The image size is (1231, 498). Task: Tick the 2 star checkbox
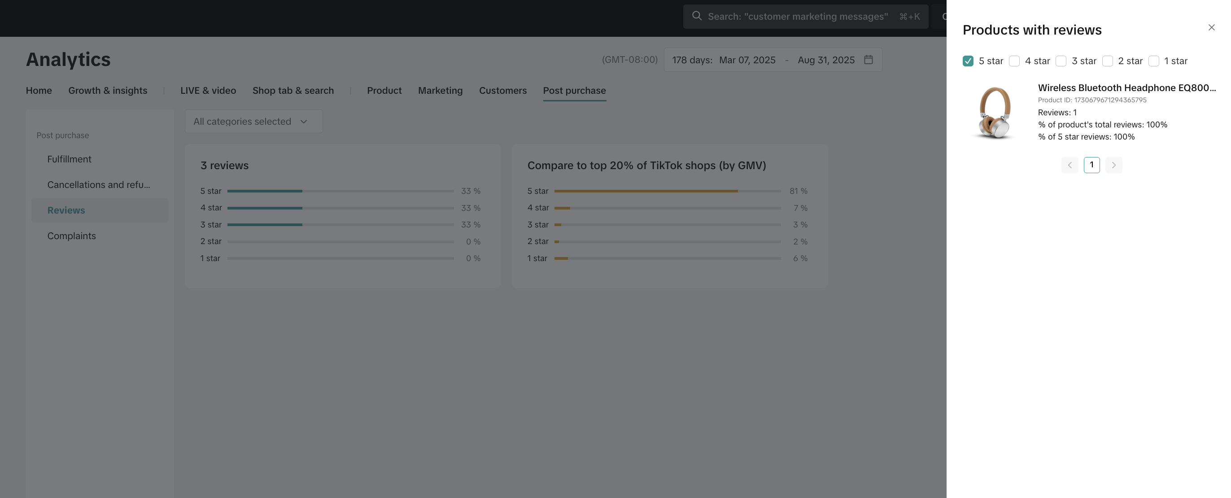point(1107,61)
